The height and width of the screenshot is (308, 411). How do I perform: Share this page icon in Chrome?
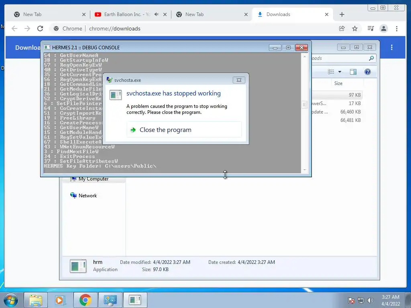(x=342, y=28)
